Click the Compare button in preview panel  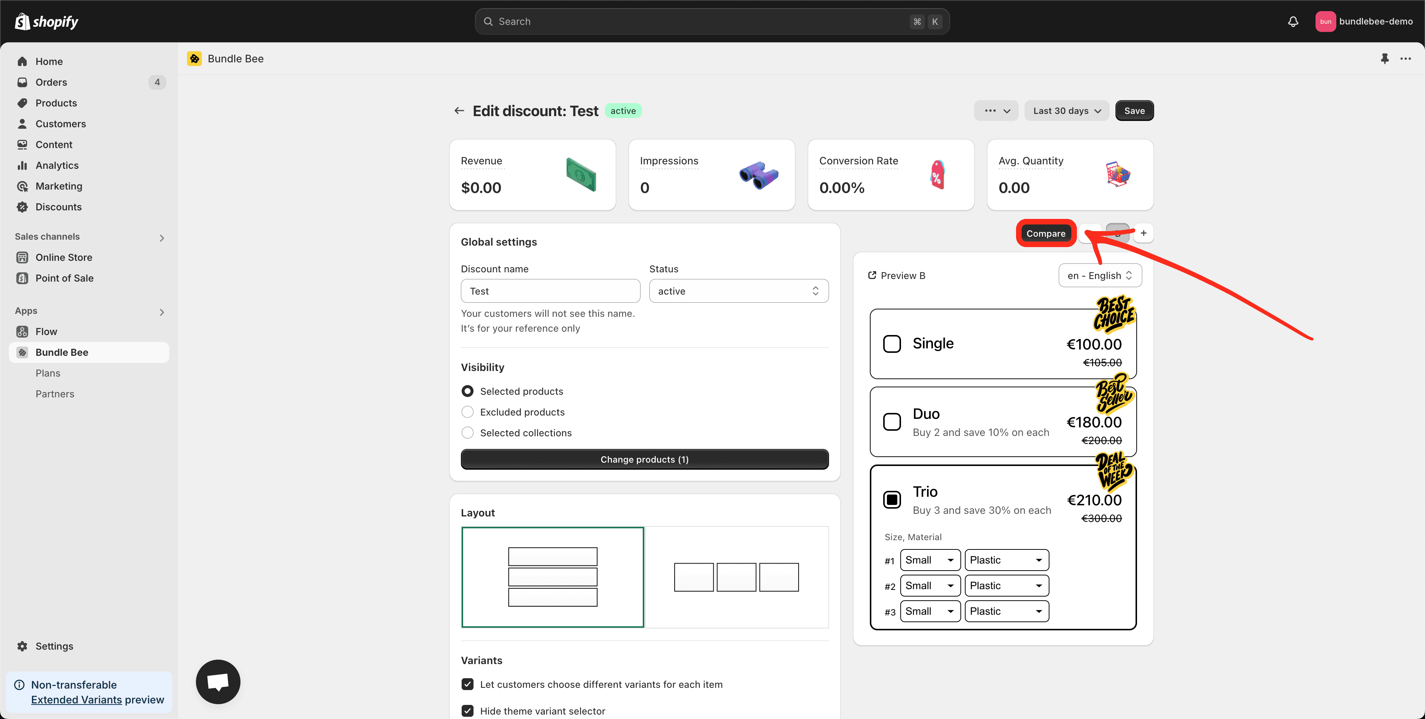(1045, 233)
